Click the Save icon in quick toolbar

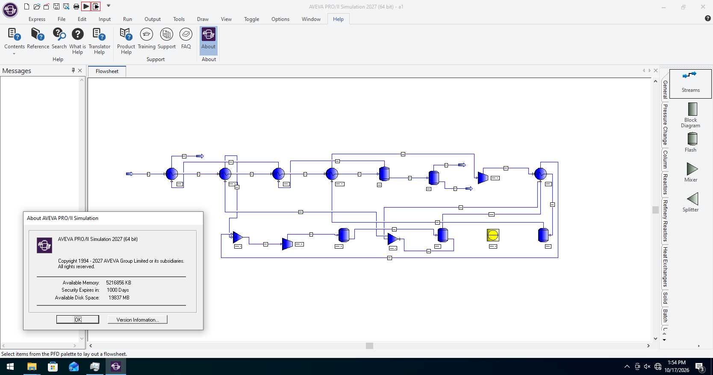tap(56, 6)
